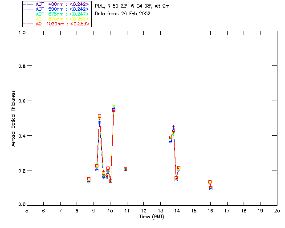
Task: Click the first data marker before 9 GMT
Action: pyautogui.click(x=89, y=179)
